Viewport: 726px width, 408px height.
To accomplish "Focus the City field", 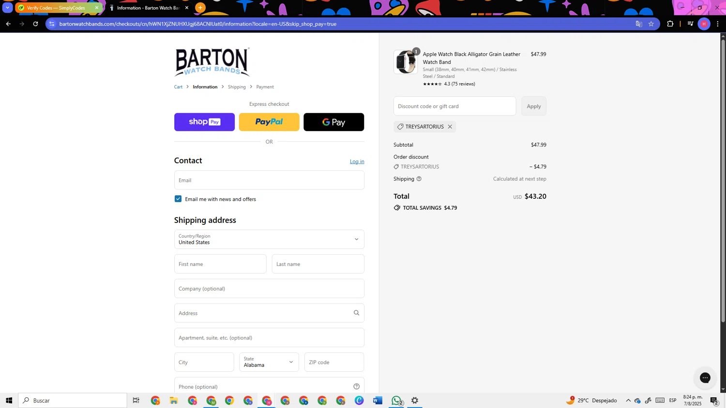I will pos(204,362).
